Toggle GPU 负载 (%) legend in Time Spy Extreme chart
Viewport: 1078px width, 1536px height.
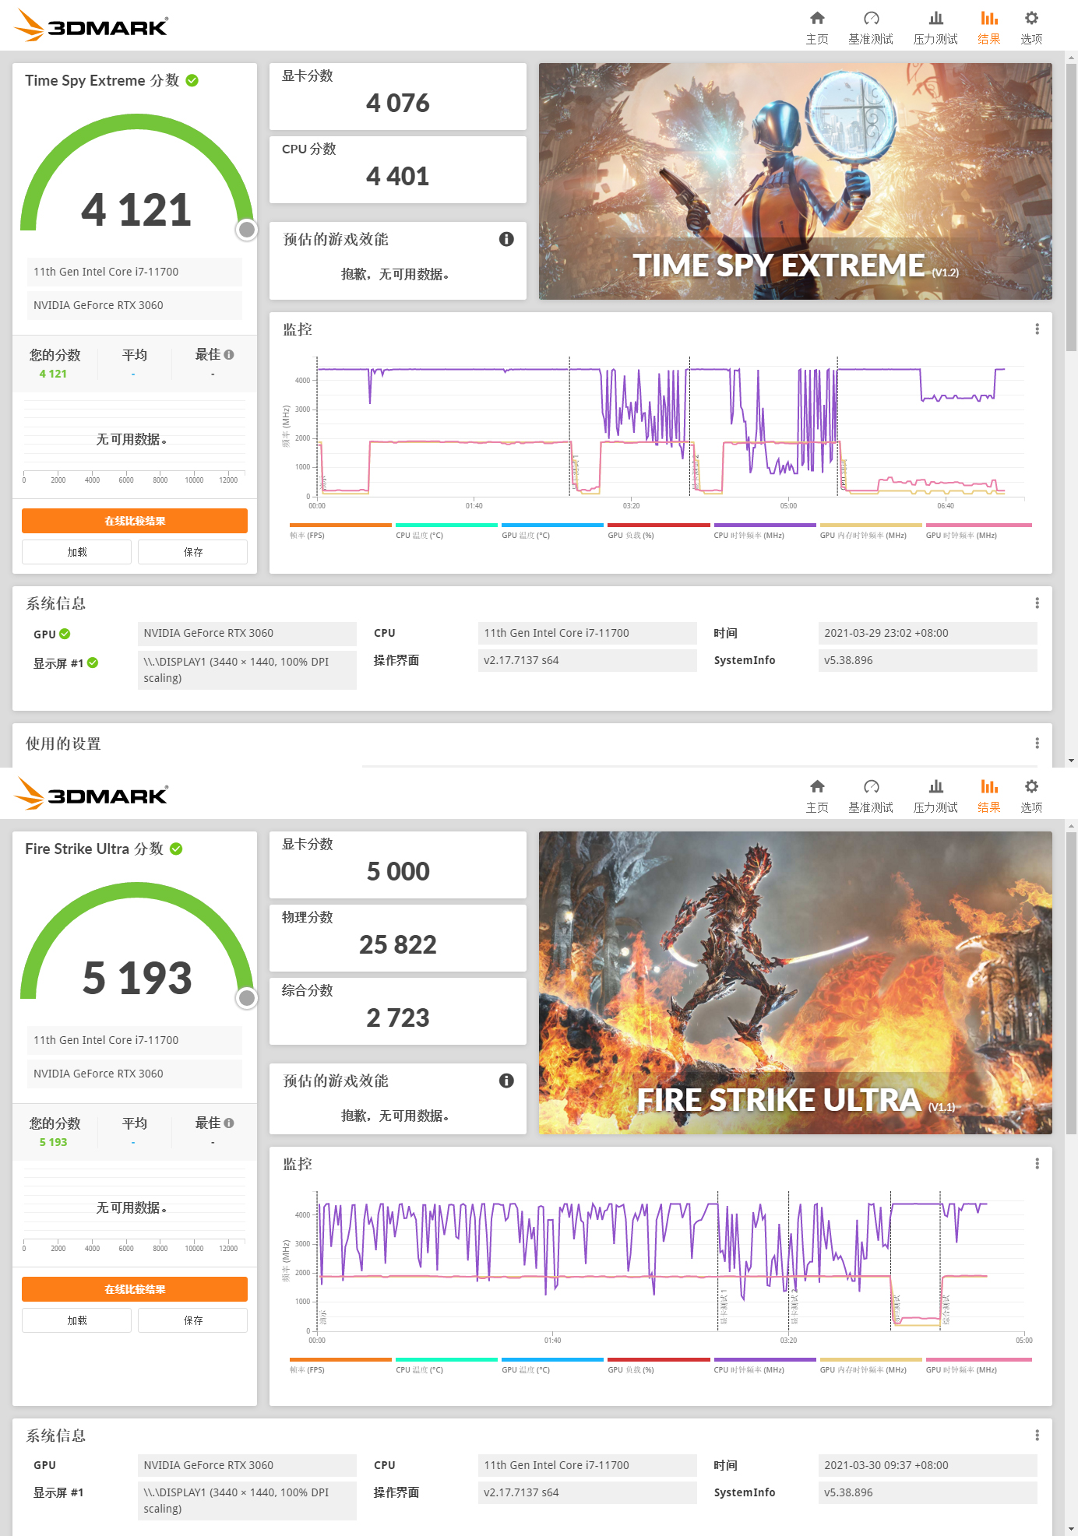659,531
